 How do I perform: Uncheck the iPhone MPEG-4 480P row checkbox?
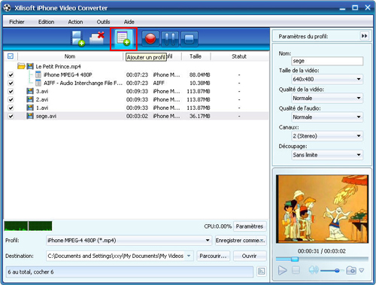point(11,74)
